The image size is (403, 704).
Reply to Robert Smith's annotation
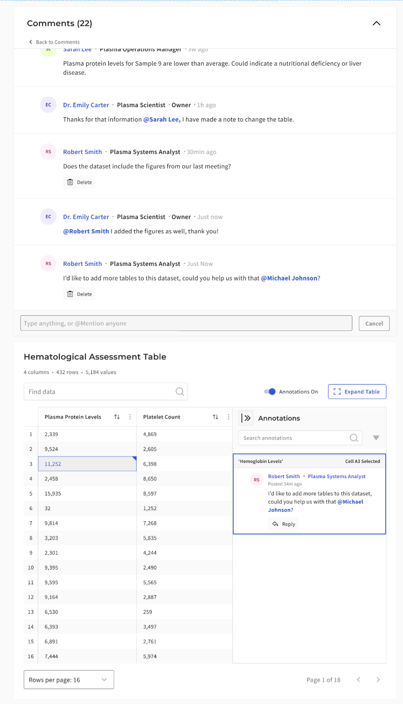coord(283,524)
